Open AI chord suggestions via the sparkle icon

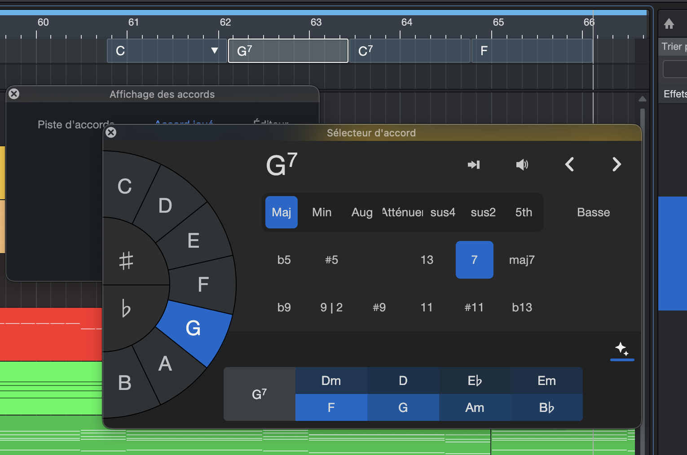pyautogui.click(x=622, y=349)
